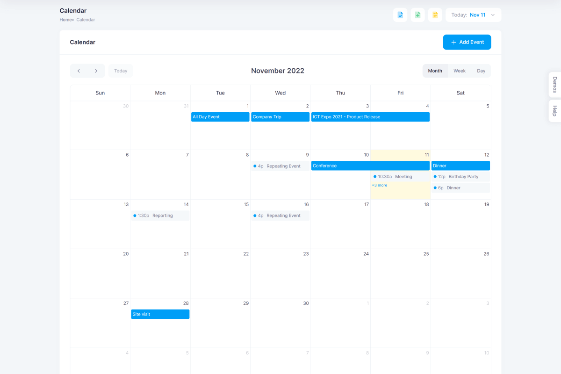This screenshot has height=374, width=561.
Task: Switch to Day view
Action: (481, 71)
